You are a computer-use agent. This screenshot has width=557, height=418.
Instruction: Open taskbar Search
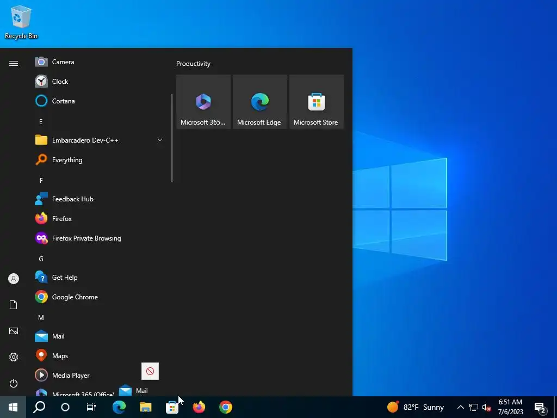(39, 407)
